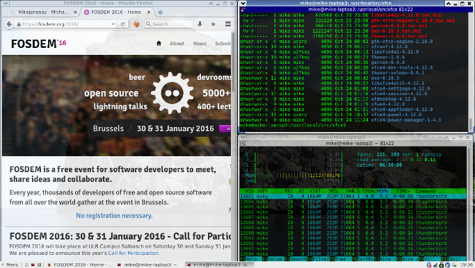Close the FOSDEM 2016 - Home tab
This screenshot has width=475, height=268.
pos(149,12)
